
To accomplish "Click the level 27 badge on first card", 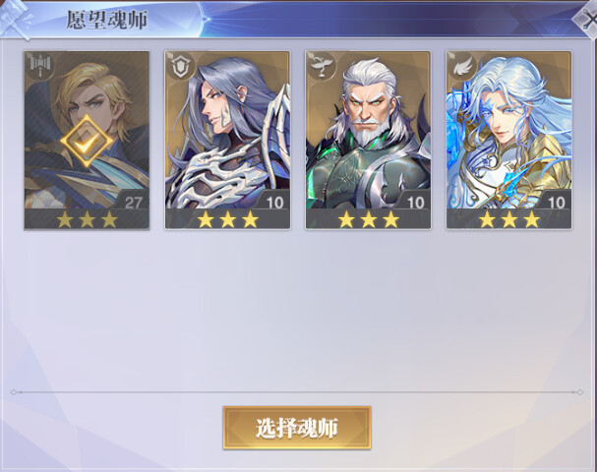I will (133, 203).
